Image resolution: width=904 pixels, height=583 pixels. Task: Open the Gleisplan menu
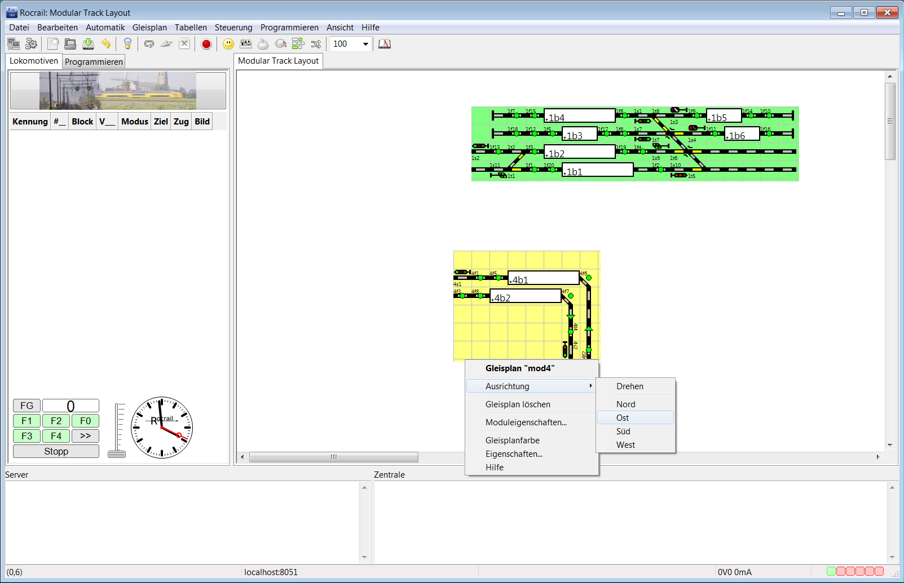(149, 28)
